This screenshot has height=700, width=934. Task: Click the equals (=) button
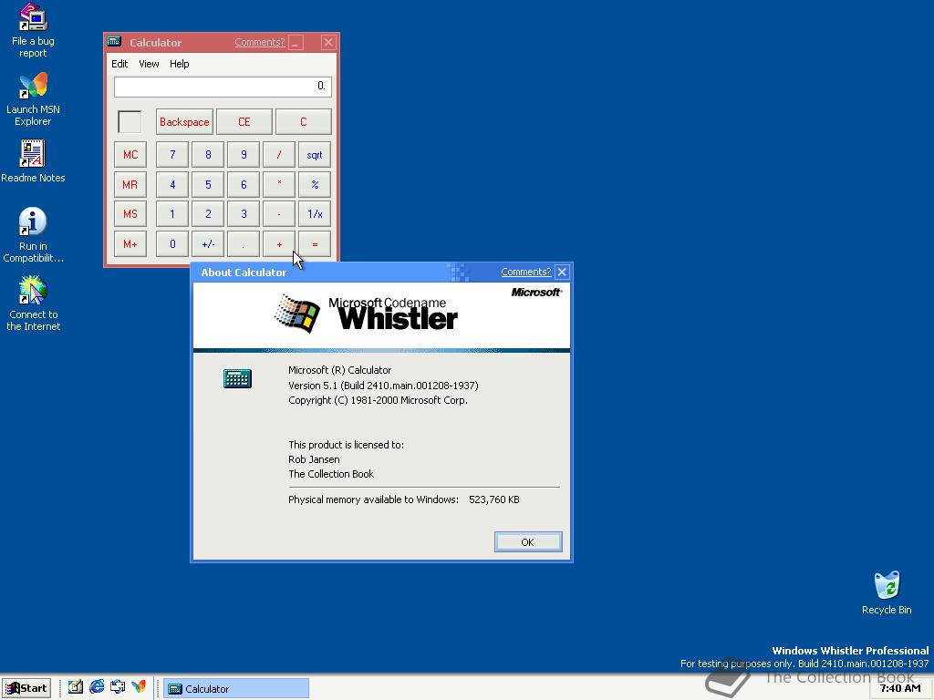[x=315, y=244]
